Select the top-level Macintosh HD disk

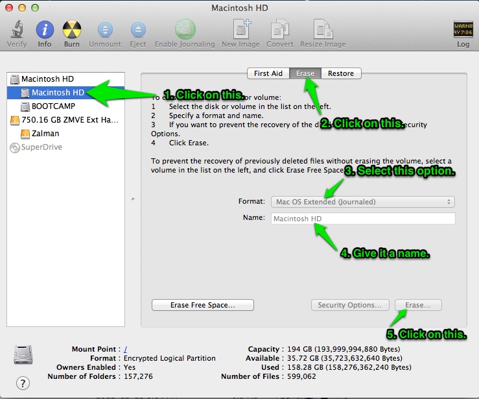65,79
